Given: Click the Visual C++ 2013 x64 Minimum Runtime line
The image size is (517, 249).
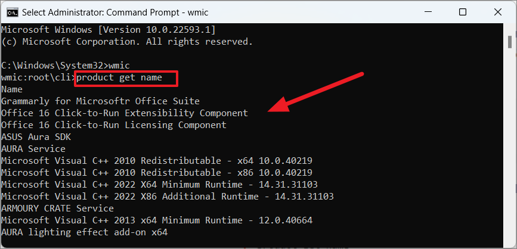Looking at the screenshot, I should 157,220.
